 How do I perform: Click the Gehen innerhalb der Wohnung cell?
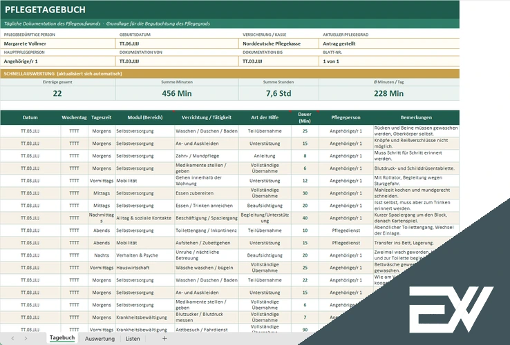click(207, 181)
